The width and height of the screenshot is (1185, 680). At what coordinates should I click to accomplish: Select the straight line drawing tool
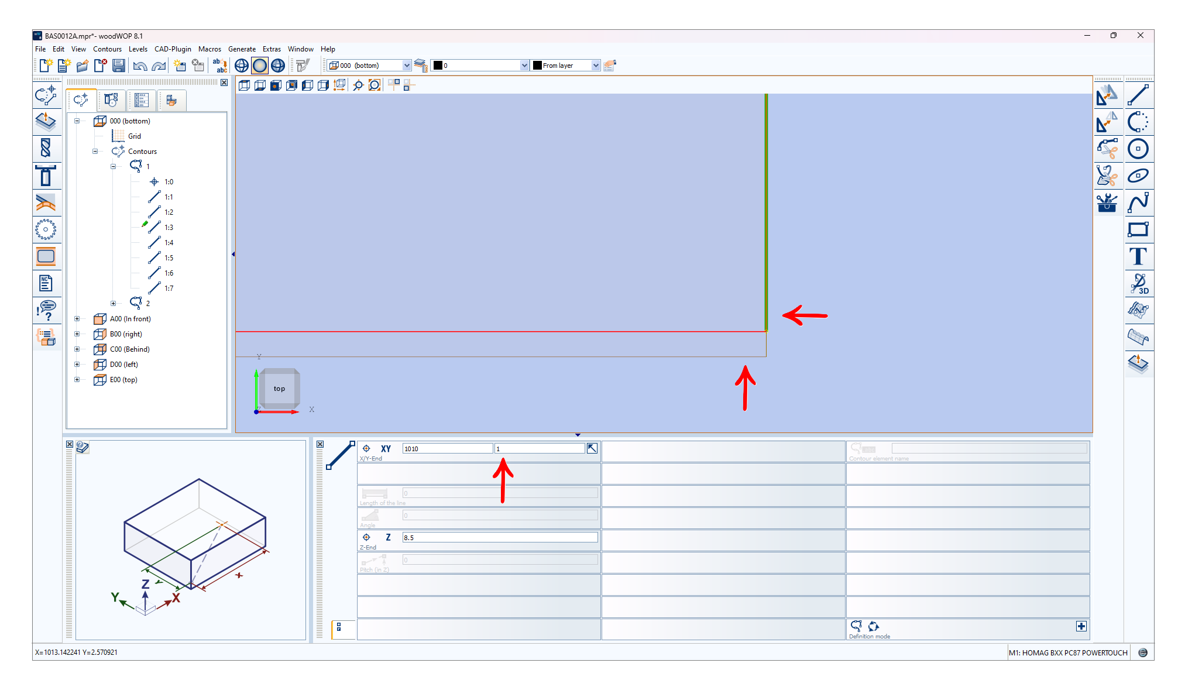click(1138, 95)
